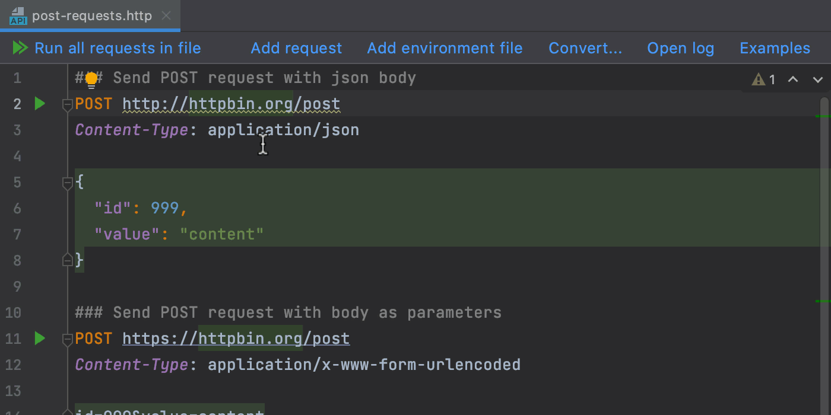This screenshot has width=831, height=415.
Task: Click the API file icon in tab
Action: coord(18,16)
